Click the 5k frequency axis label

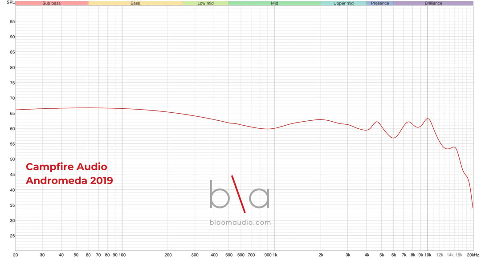382,255
